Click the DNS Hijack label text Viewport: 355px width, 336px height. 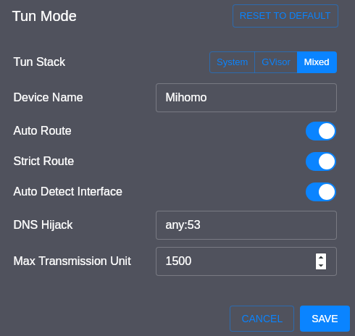pyautogui.click(x=43, y=225)
